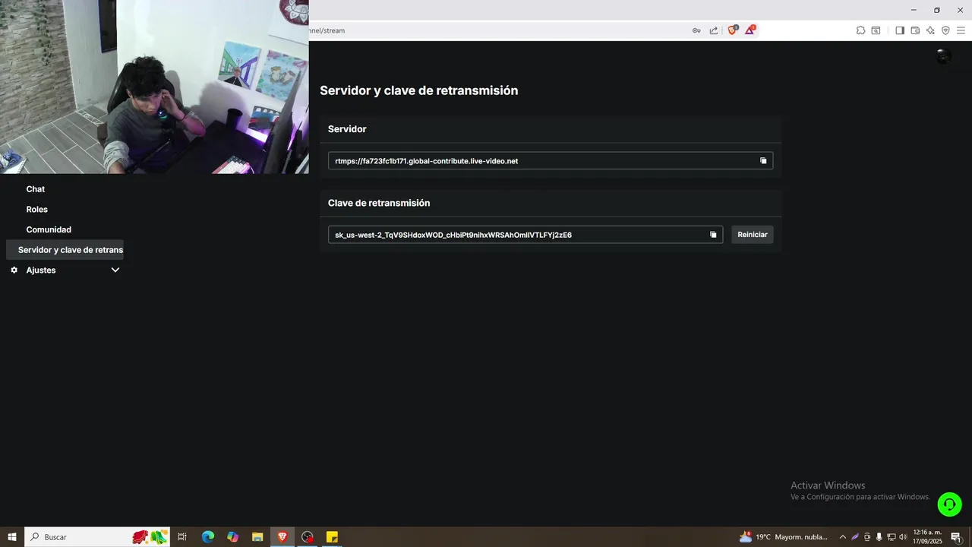Open the extensions puzzle icon
Screen dimensions: 972x547
point(860,30)
